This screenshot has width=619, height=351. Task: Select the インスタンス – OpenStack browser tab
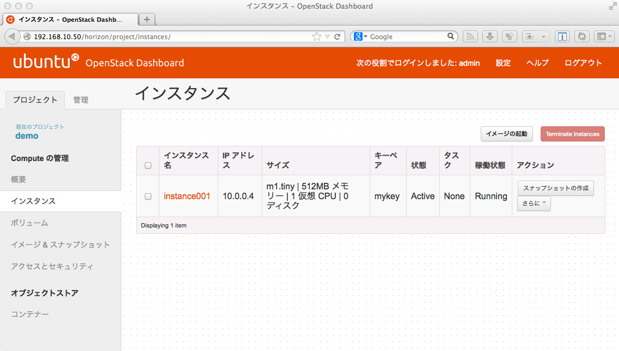71,20
